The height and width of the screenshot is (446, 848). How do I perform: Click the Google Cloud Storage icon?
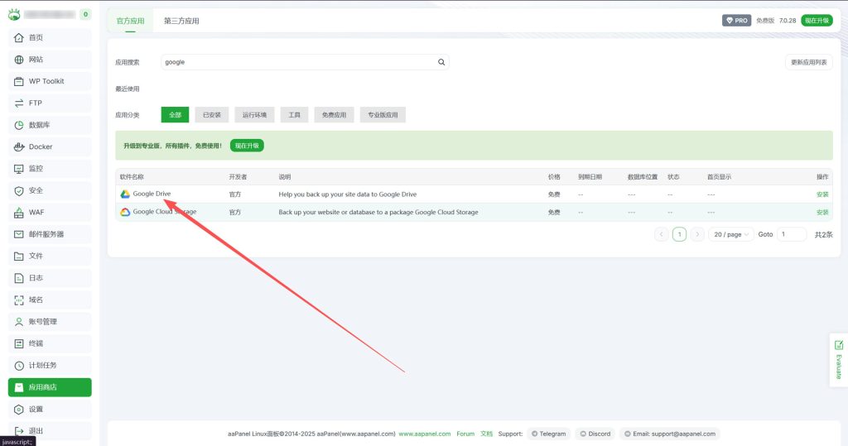(125, 213)
